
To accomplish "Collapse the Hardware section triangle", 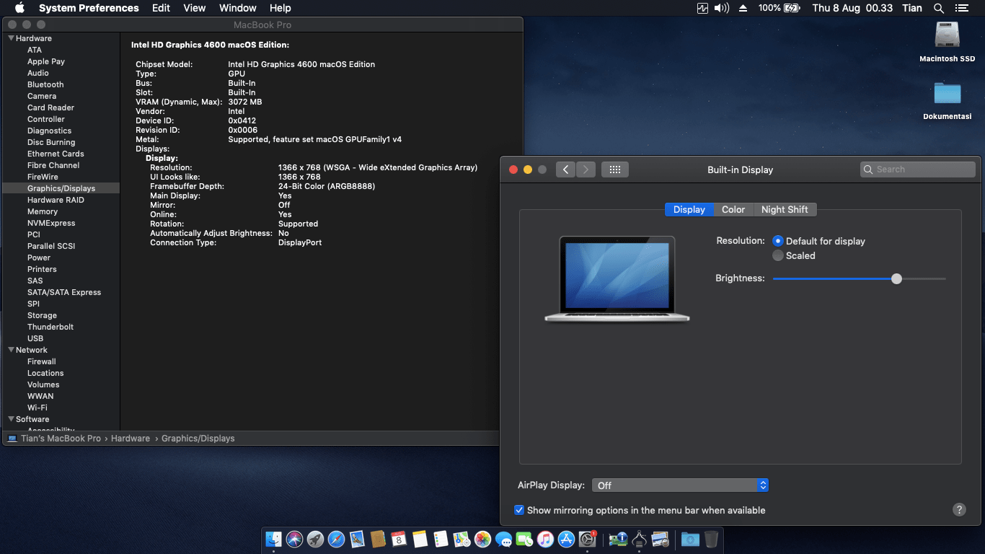I will [11, 38].
